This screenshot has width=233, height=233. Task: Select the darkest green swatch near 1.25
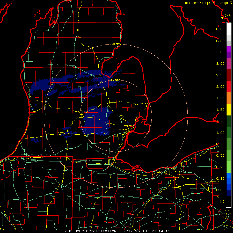coord(229,121)
